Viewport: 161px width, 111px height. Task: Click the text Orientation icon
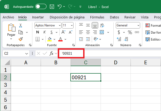pos(95,39)
